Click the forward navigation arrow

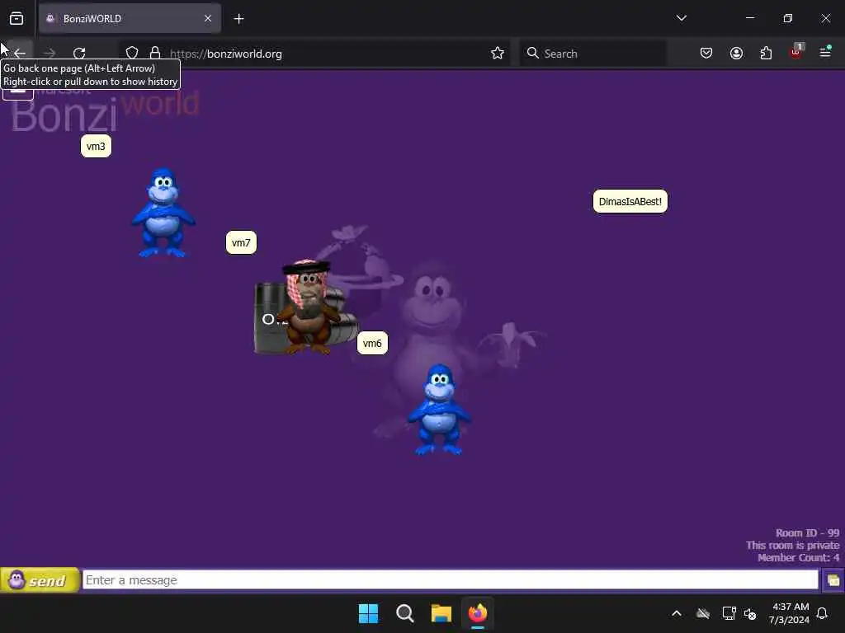tap(50, 54)
